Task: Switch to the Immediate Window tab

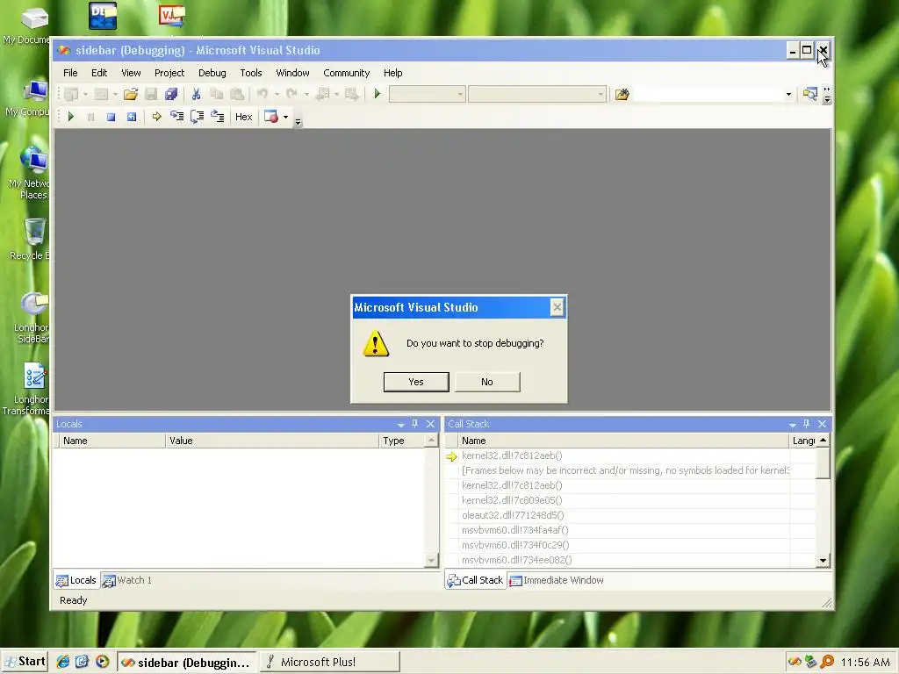Action: coord(557,580)
